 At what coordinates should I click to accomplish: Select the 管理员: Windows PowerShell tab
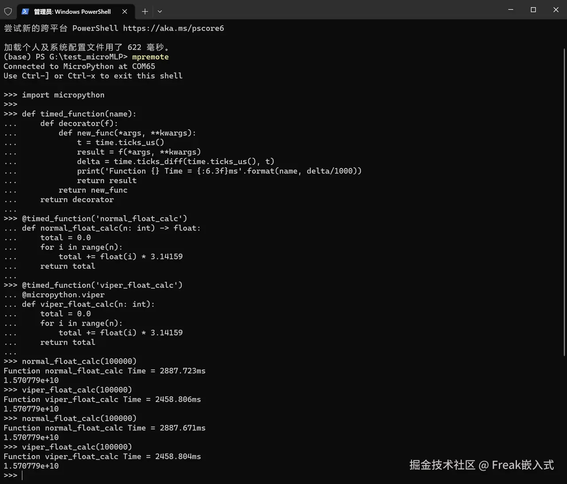75,12
